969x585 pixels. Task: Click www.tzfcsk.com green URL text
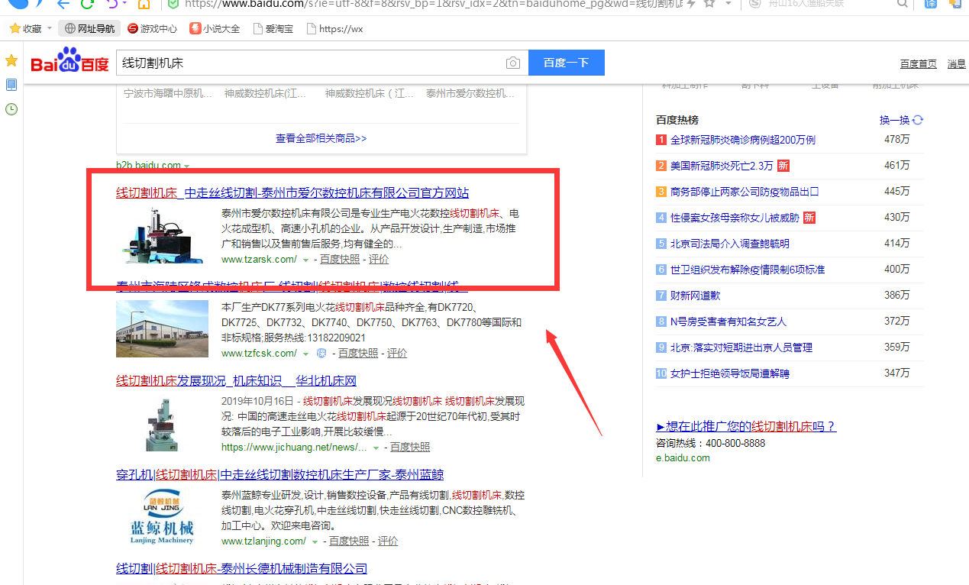click(259, 354)
